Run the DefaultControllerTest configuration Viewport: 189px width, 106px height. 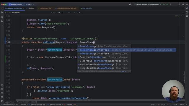(164, 4)
